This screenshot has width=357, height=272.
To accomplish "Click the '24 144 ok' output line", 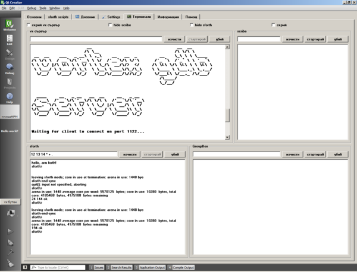I will 39,199.
